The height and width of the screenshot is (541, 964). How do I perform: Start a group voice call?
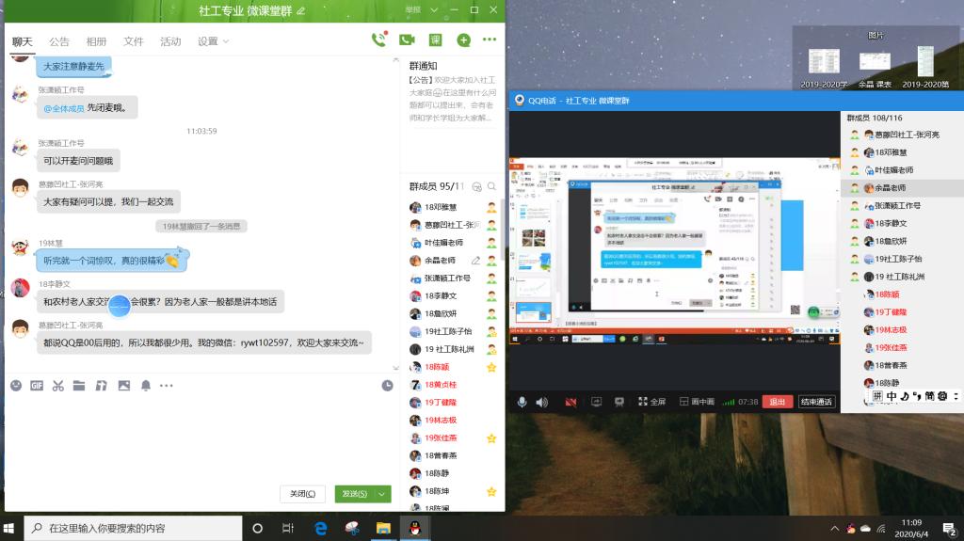(378, 40)
